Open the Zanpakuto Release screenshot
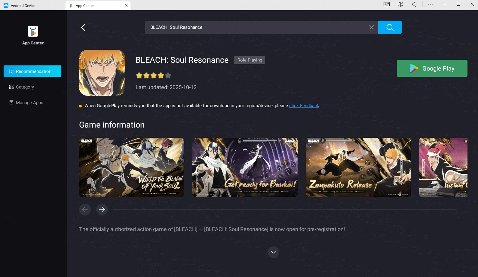The image size is (478, 277). 358,167
